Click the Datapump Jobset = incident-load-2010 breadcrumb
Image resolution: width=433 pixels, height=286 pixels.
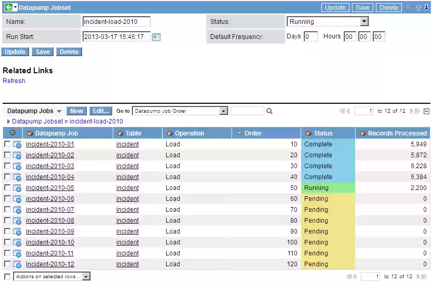point(67,121)
